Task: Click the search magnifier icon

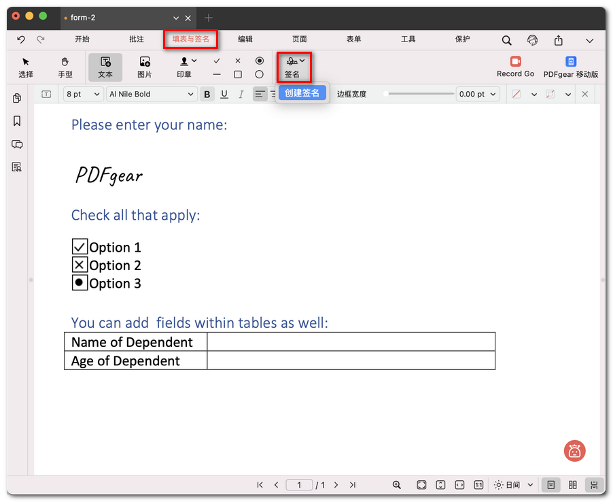Action: 506,40
